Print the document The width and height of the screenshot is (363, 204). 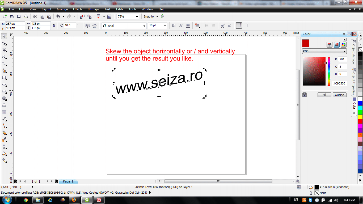click(x=26, y=16)
